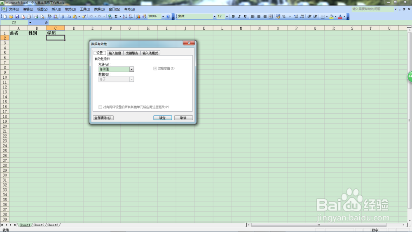The width and height of the screenshot is (412, 232).
Task: Expand the font name 宋体 dropdown
Action: tap(215, 16)
